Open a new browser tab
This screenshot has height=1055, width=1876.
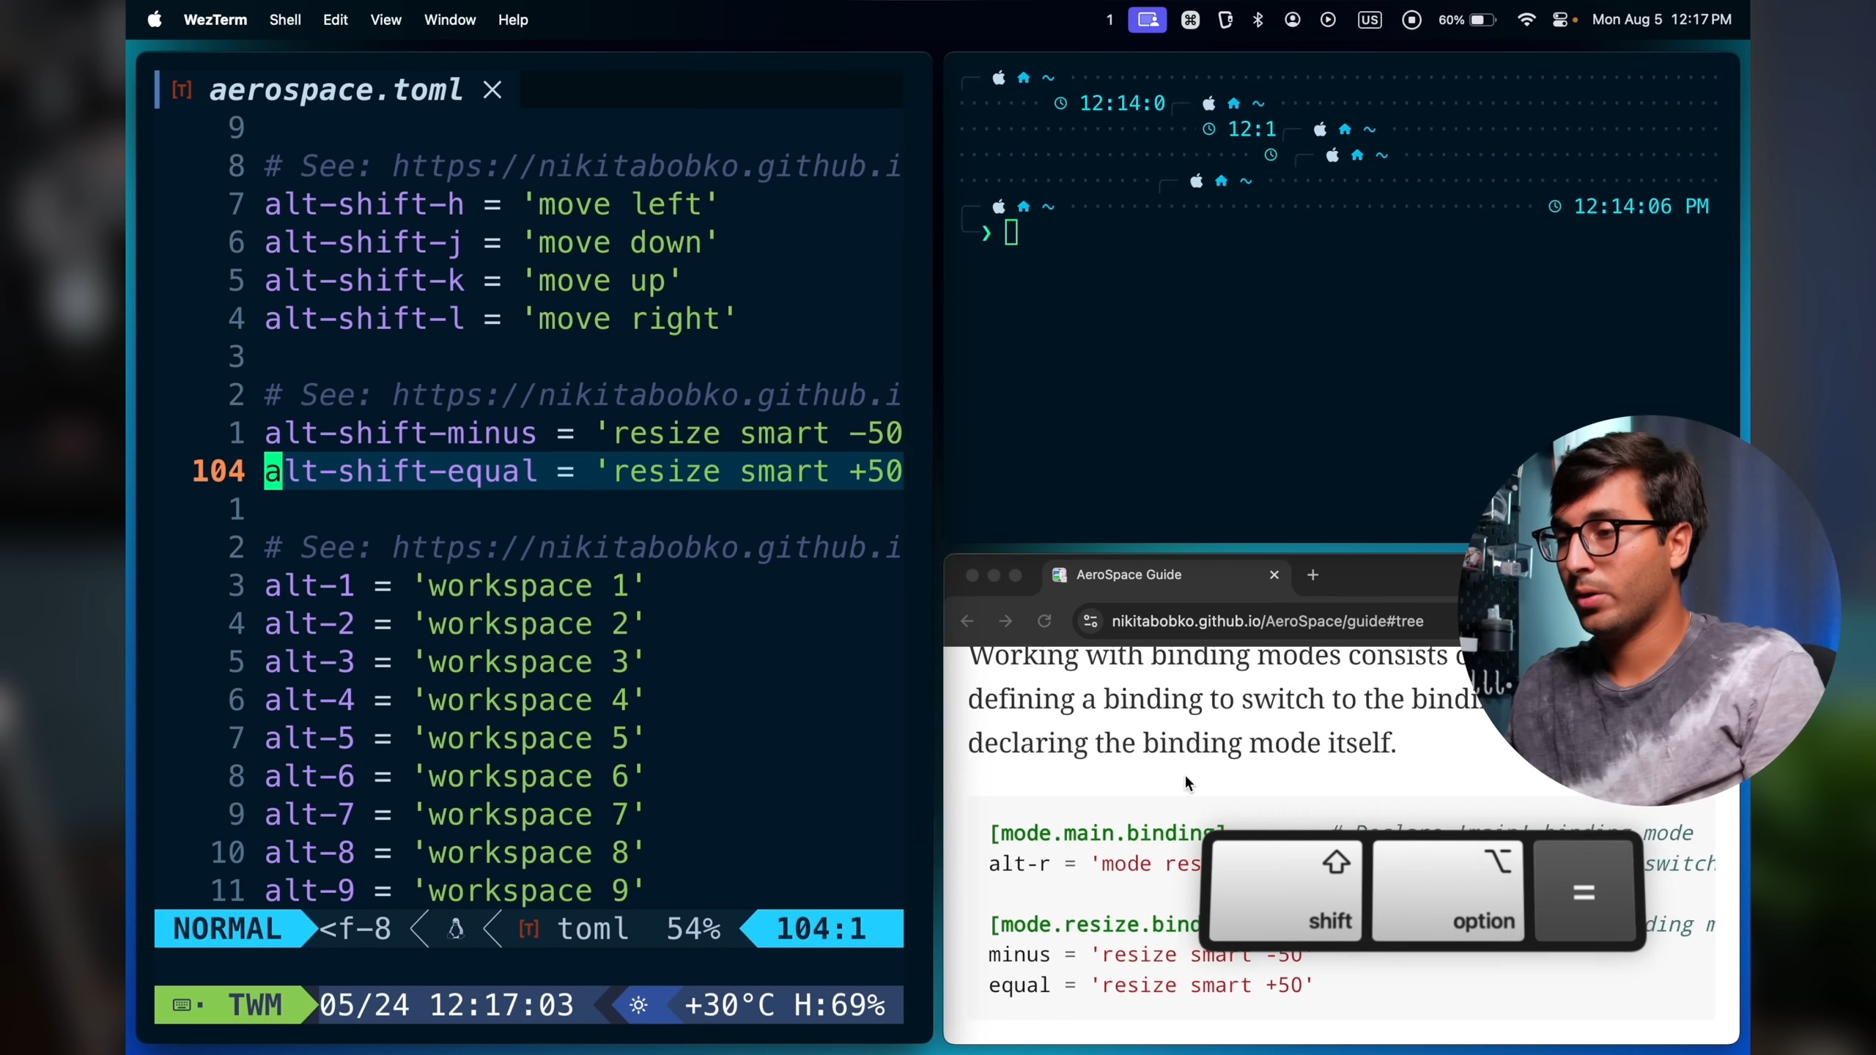[x=1312, y=575]
